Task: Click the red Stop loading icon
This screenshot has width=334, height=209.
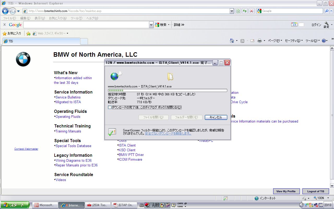Action: click(251, 11)
